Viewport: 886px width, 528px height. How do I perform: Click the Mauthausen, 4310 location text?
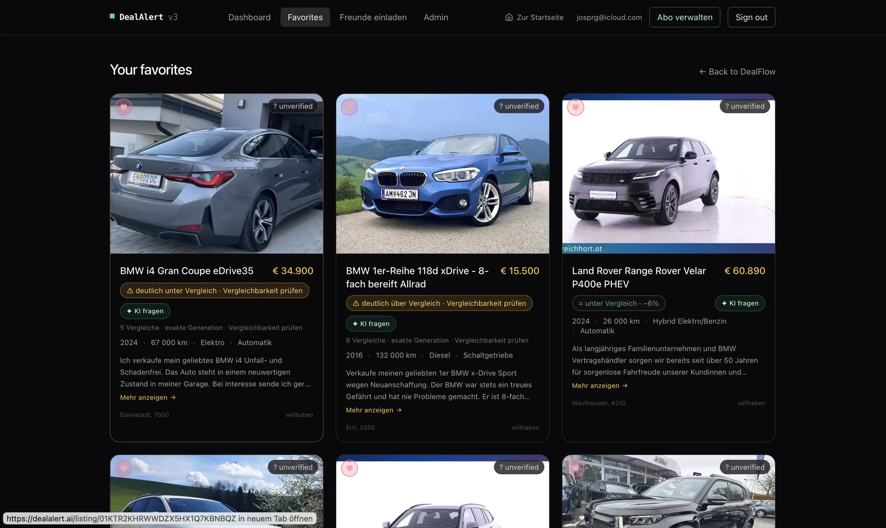coord(599,403)
